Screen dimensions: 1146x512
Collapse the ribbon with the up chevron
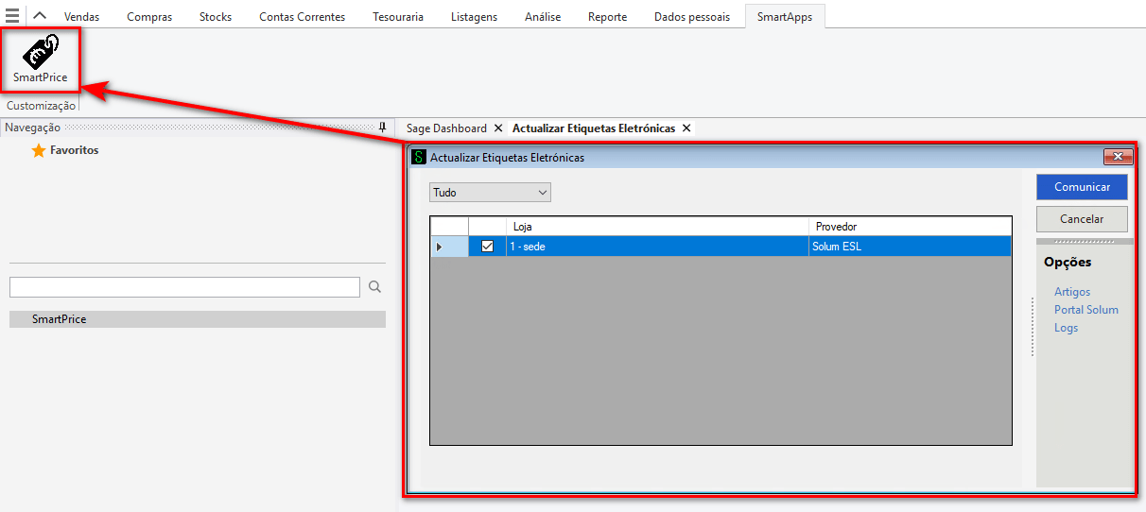click(39, 16)
